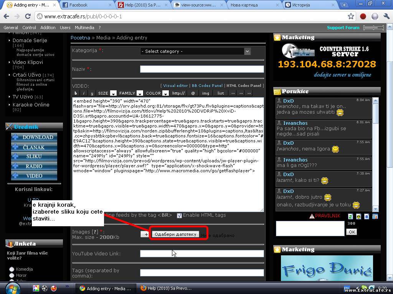Open the Select category dropdown
The height and width of the screenshot is (294, 393).
coord(195,51)
